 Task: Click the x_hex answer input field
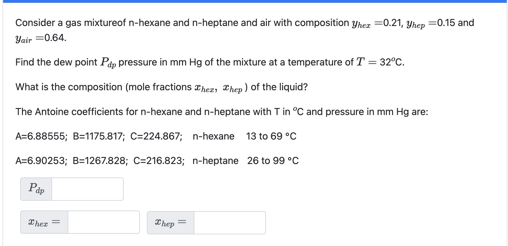click(x=103, y=222)
